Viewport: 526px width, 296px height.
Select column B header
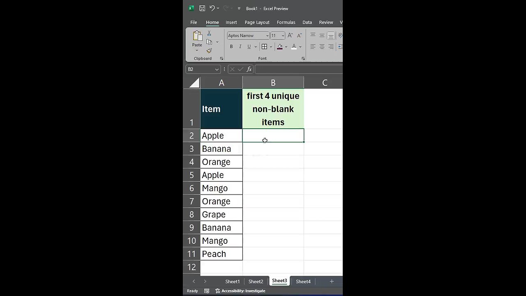(x=273, y=83)
